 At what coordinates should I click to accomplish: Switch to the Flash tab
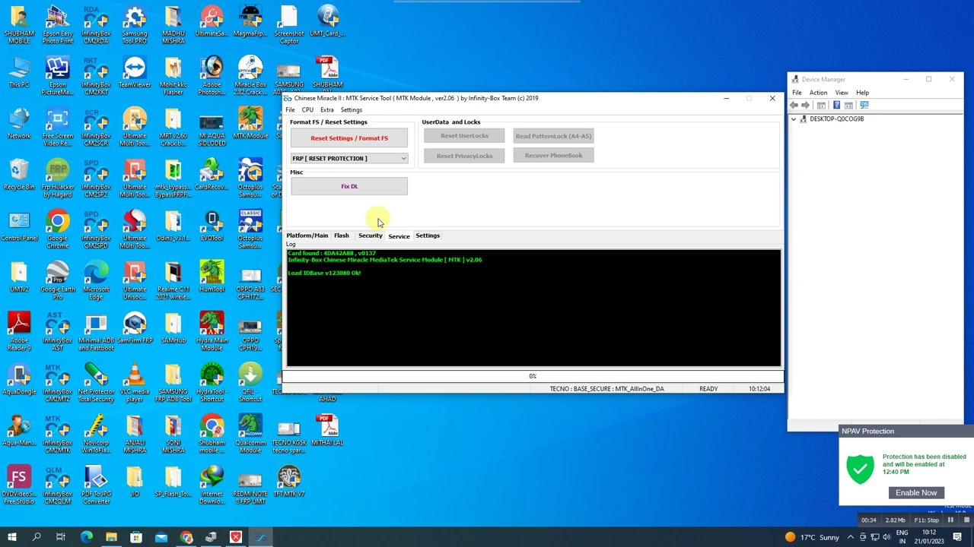pyautogui.click(x=341, y=236)
